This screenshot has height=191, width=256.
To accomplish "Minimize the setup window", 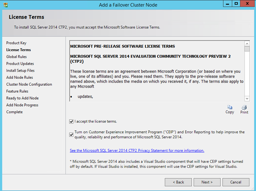I will point(226,4).
